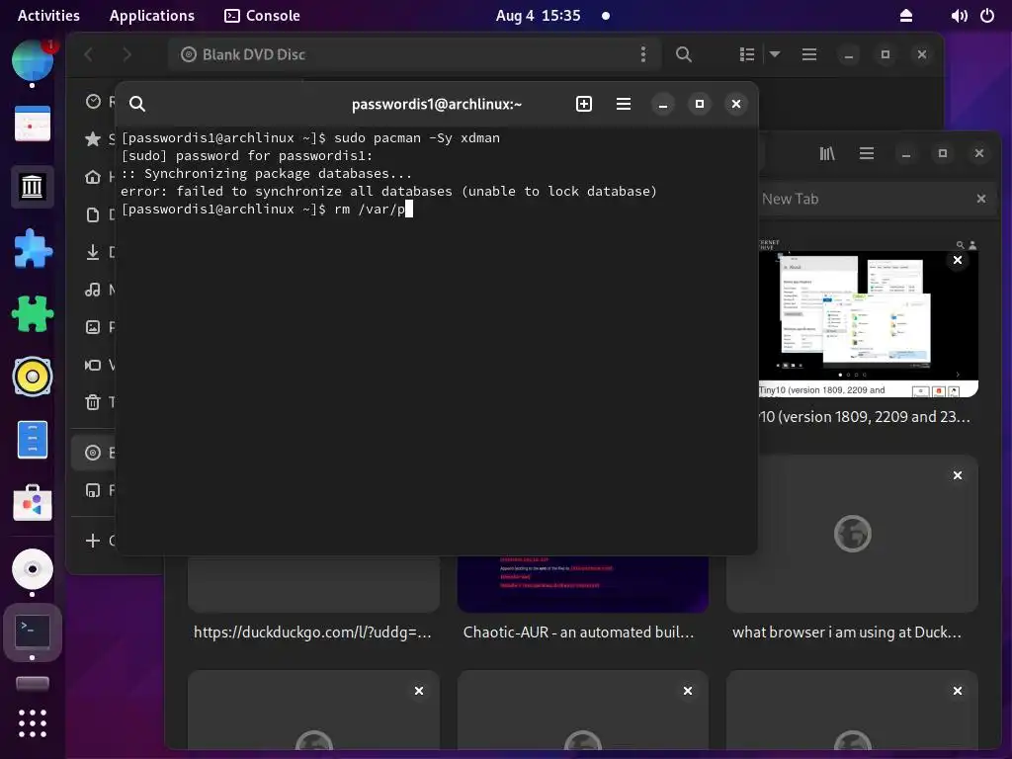This screenshot has height=759, width=1012.
Task: Open Activities overview
Action: [x=48, y=16]
